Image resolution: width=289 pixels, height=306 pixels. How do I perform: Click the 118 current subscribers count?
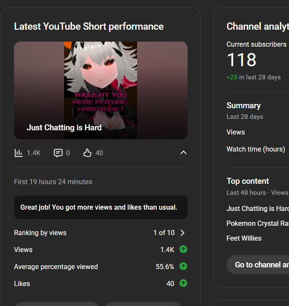pos(241,60)
